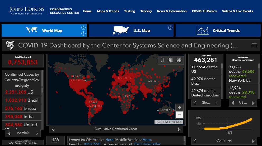
Task: Zoom out on the map
Action: pos(179,115)
